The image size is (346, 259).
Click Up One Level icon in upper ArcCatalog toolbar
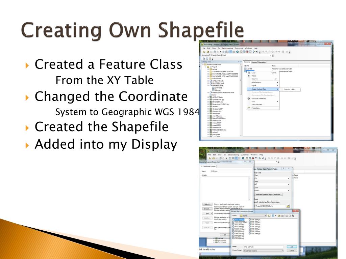(204, 52)
